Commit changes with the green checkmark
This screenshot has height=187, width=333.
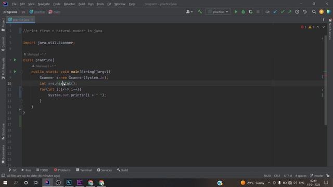point(283,12)
